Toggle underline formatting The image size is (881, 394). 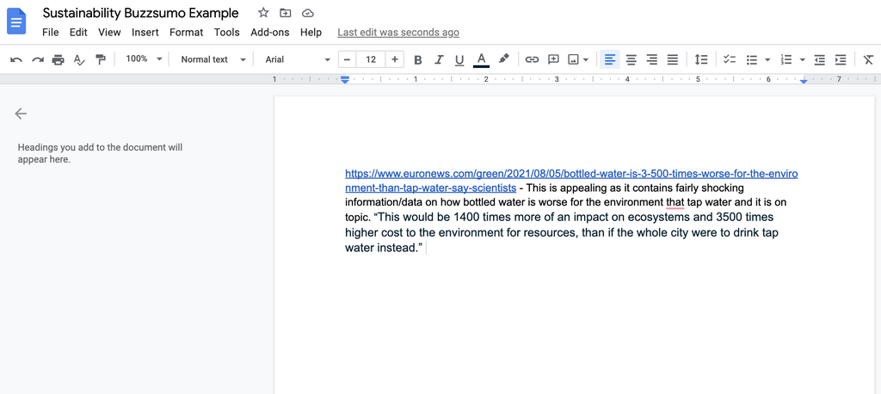(459, 59)
